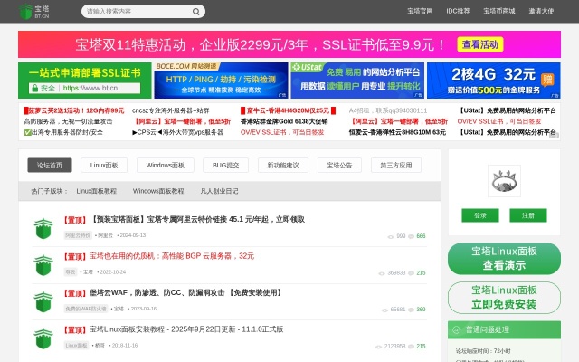Image resolution: width=579 pixels, height=362 pixels.
Task: Open the 宝塔官网 link in the header
Action: (421, 12)
